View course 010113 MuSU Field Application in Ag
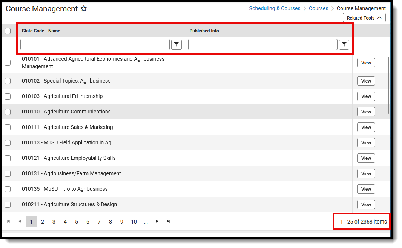402x248 pixels. pyautogui.click(x=366, y=143)
